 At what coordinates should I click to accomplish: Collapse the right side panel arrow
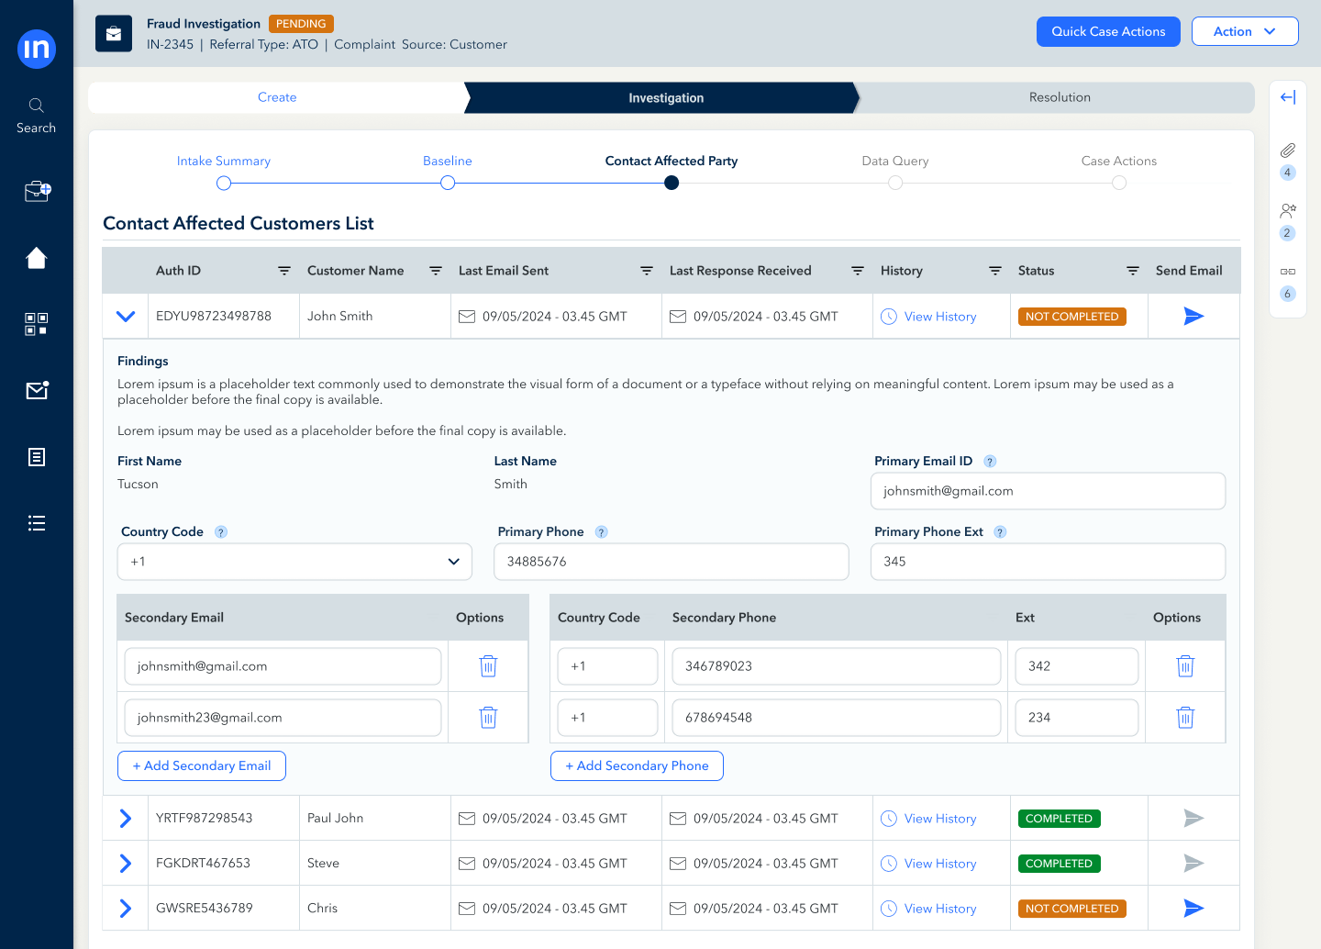tap(1288, 97)
